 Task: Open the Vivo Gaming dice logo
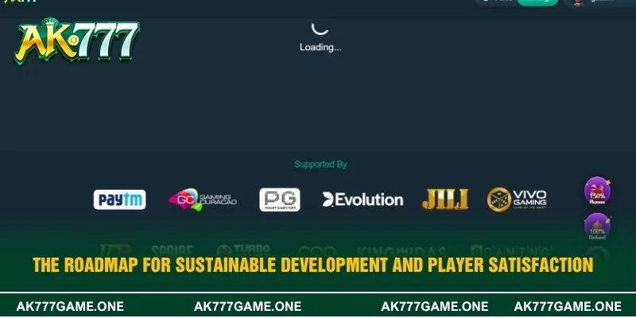click(517, 200)
